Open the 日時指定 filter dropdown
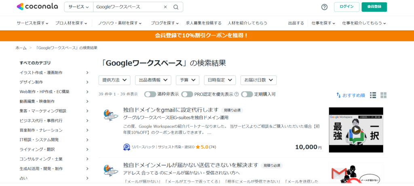This screenshot has width=414, height=186. click(220, 80)
